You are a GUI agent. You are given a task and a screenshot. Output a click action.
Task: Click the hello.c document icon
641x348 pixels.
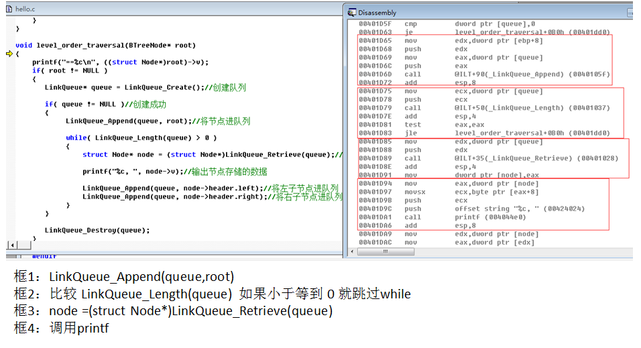pos(9,9)
